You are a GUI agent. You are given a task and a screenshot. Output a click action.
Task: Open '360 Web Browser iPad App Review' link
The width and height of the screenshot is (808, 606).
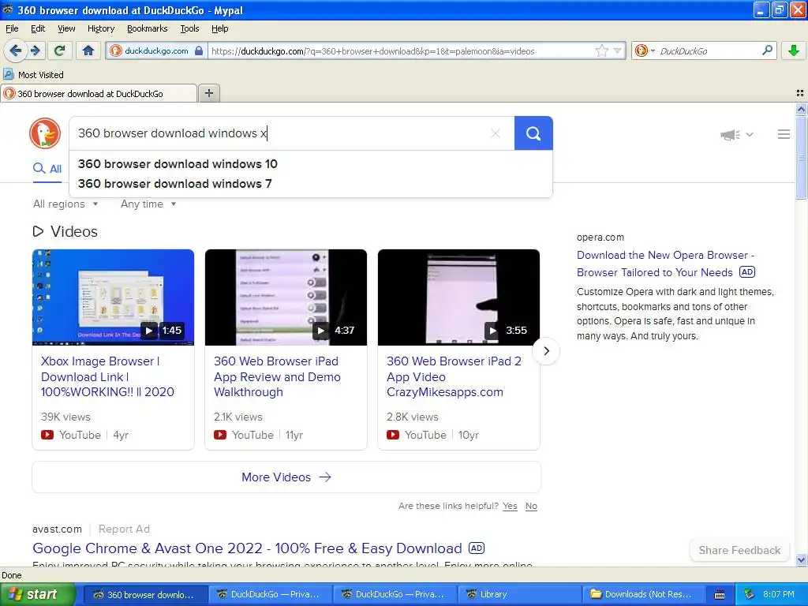point(277,376)
